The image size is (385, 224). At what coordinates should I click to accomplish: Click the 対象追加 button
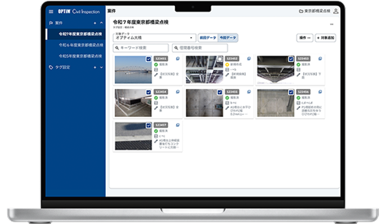[325, 37]
